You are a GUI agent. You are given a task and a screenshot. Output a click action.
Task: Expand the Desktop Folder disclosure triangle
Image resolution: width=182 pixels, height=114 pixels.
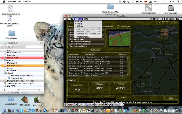click(x=5, y=78)
